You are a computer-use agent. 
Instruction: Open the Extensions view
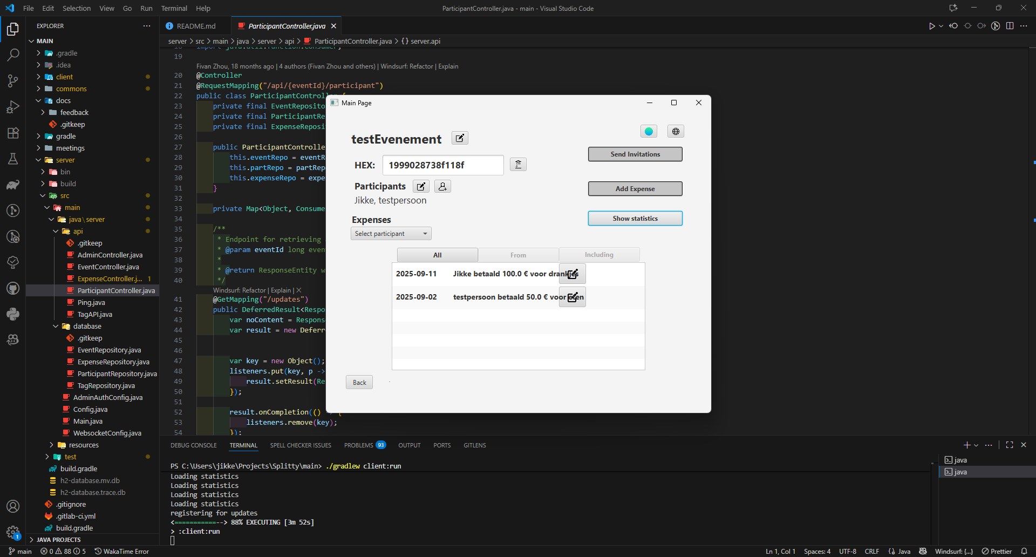(13, 133)
